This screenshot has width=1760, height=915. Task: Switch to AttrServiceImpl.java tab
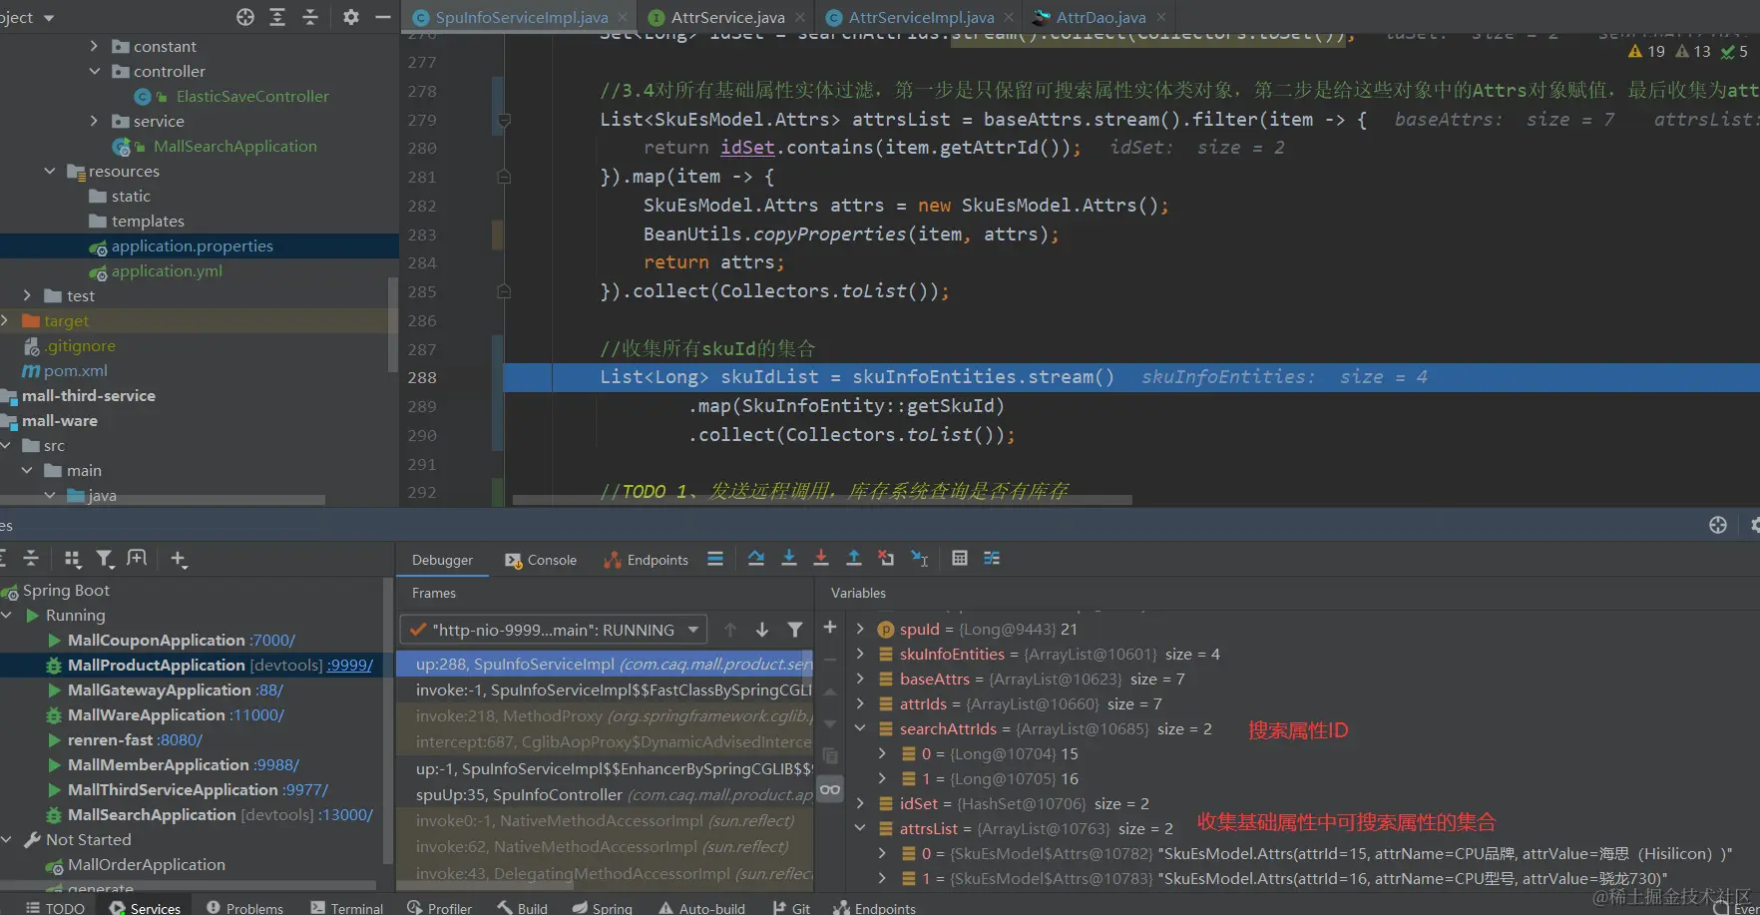(921, 17)
